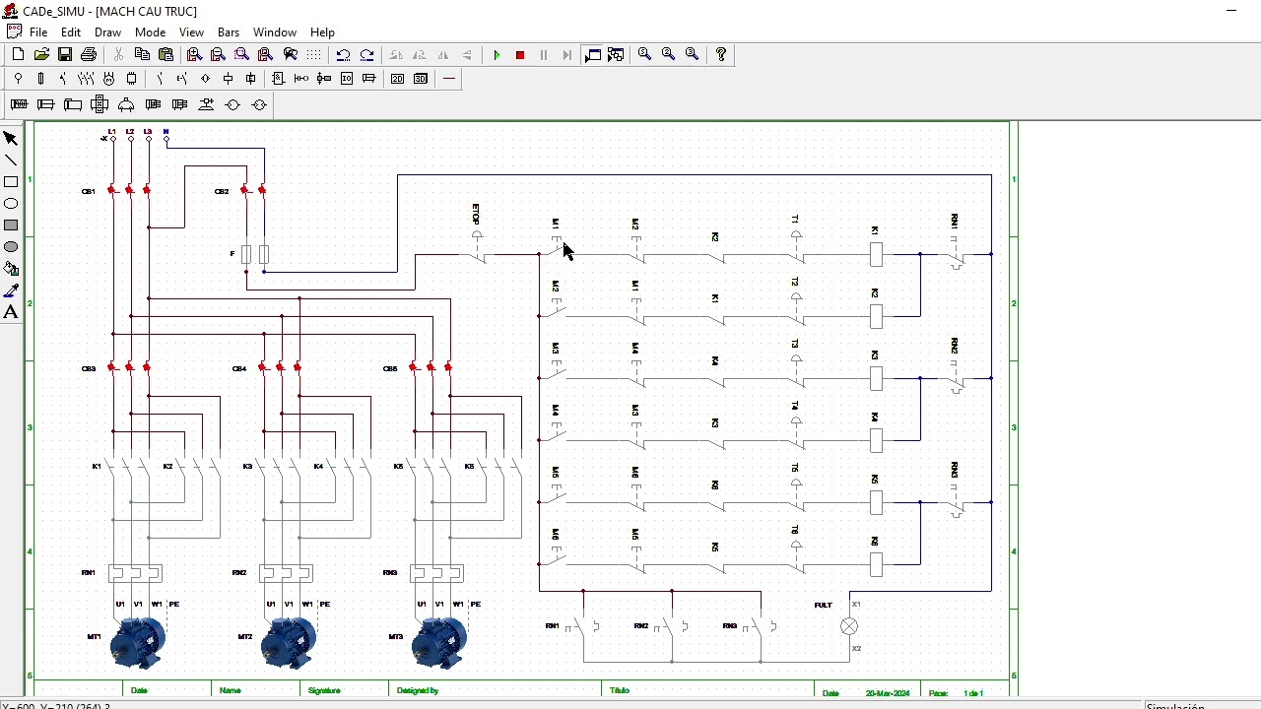Activate the paint bucket fill tool
The width and height of the screenshot is (1261, 709).
pos(11,269)
